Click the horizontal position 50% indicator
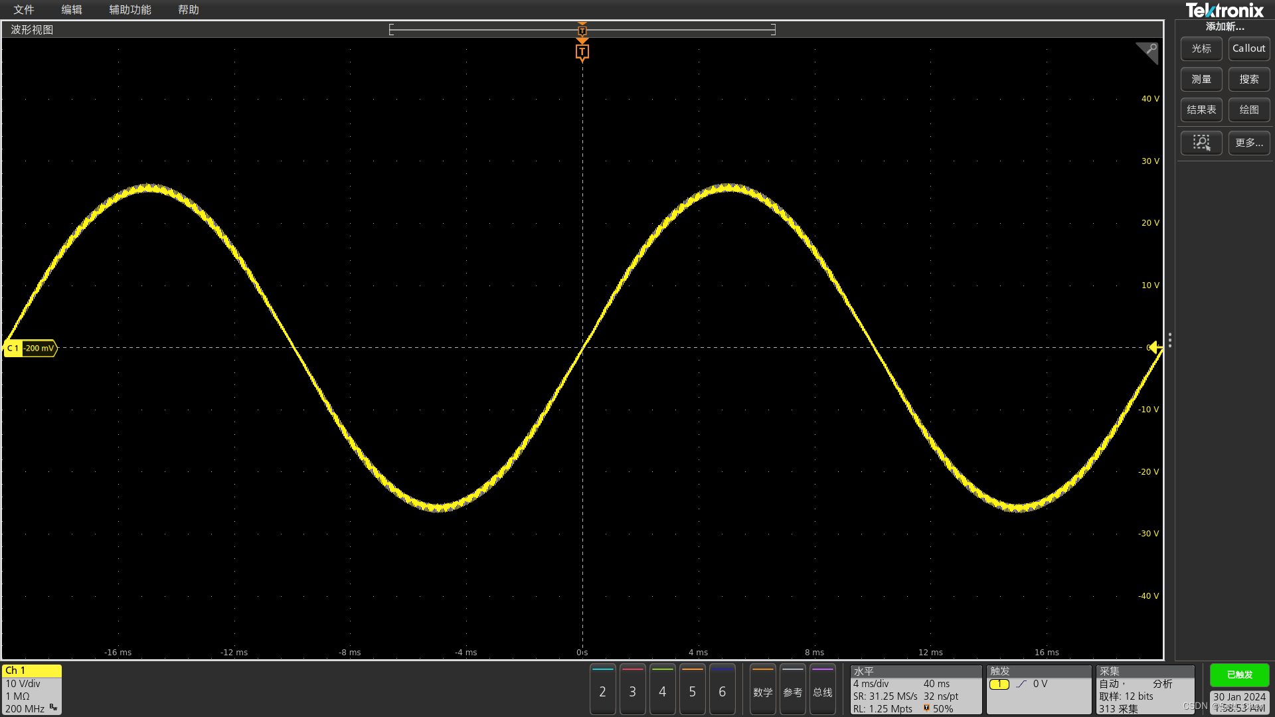The height and width of the screenshot is (717, 1275). pyautogui.click(x=939, y=708)
